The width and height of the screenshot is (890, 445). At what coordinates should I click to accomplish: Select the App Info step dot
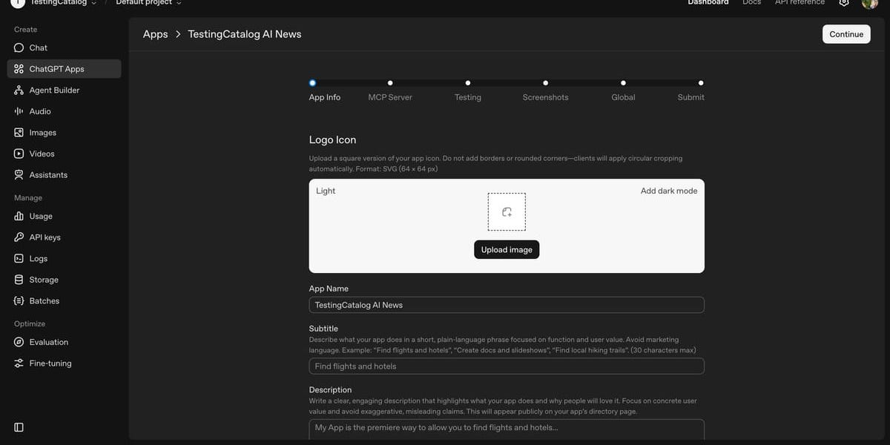tap(312, 83)
